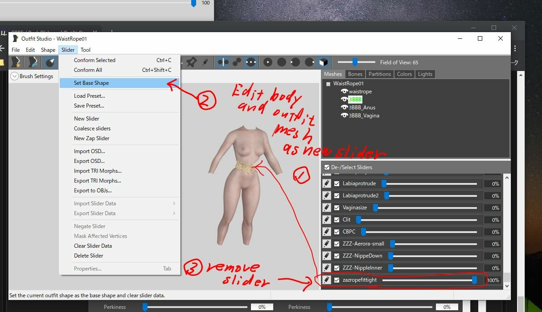Toggle the connected-edit two-dots toolbar icon

[237, 62]
